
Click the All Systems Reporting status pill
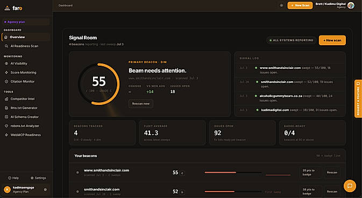(x=292, y=40)
